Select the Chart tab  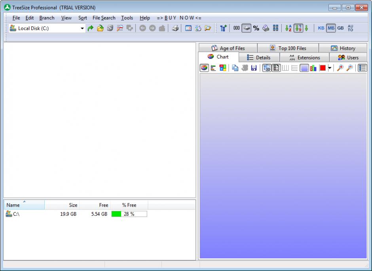(x=218, y=57)
